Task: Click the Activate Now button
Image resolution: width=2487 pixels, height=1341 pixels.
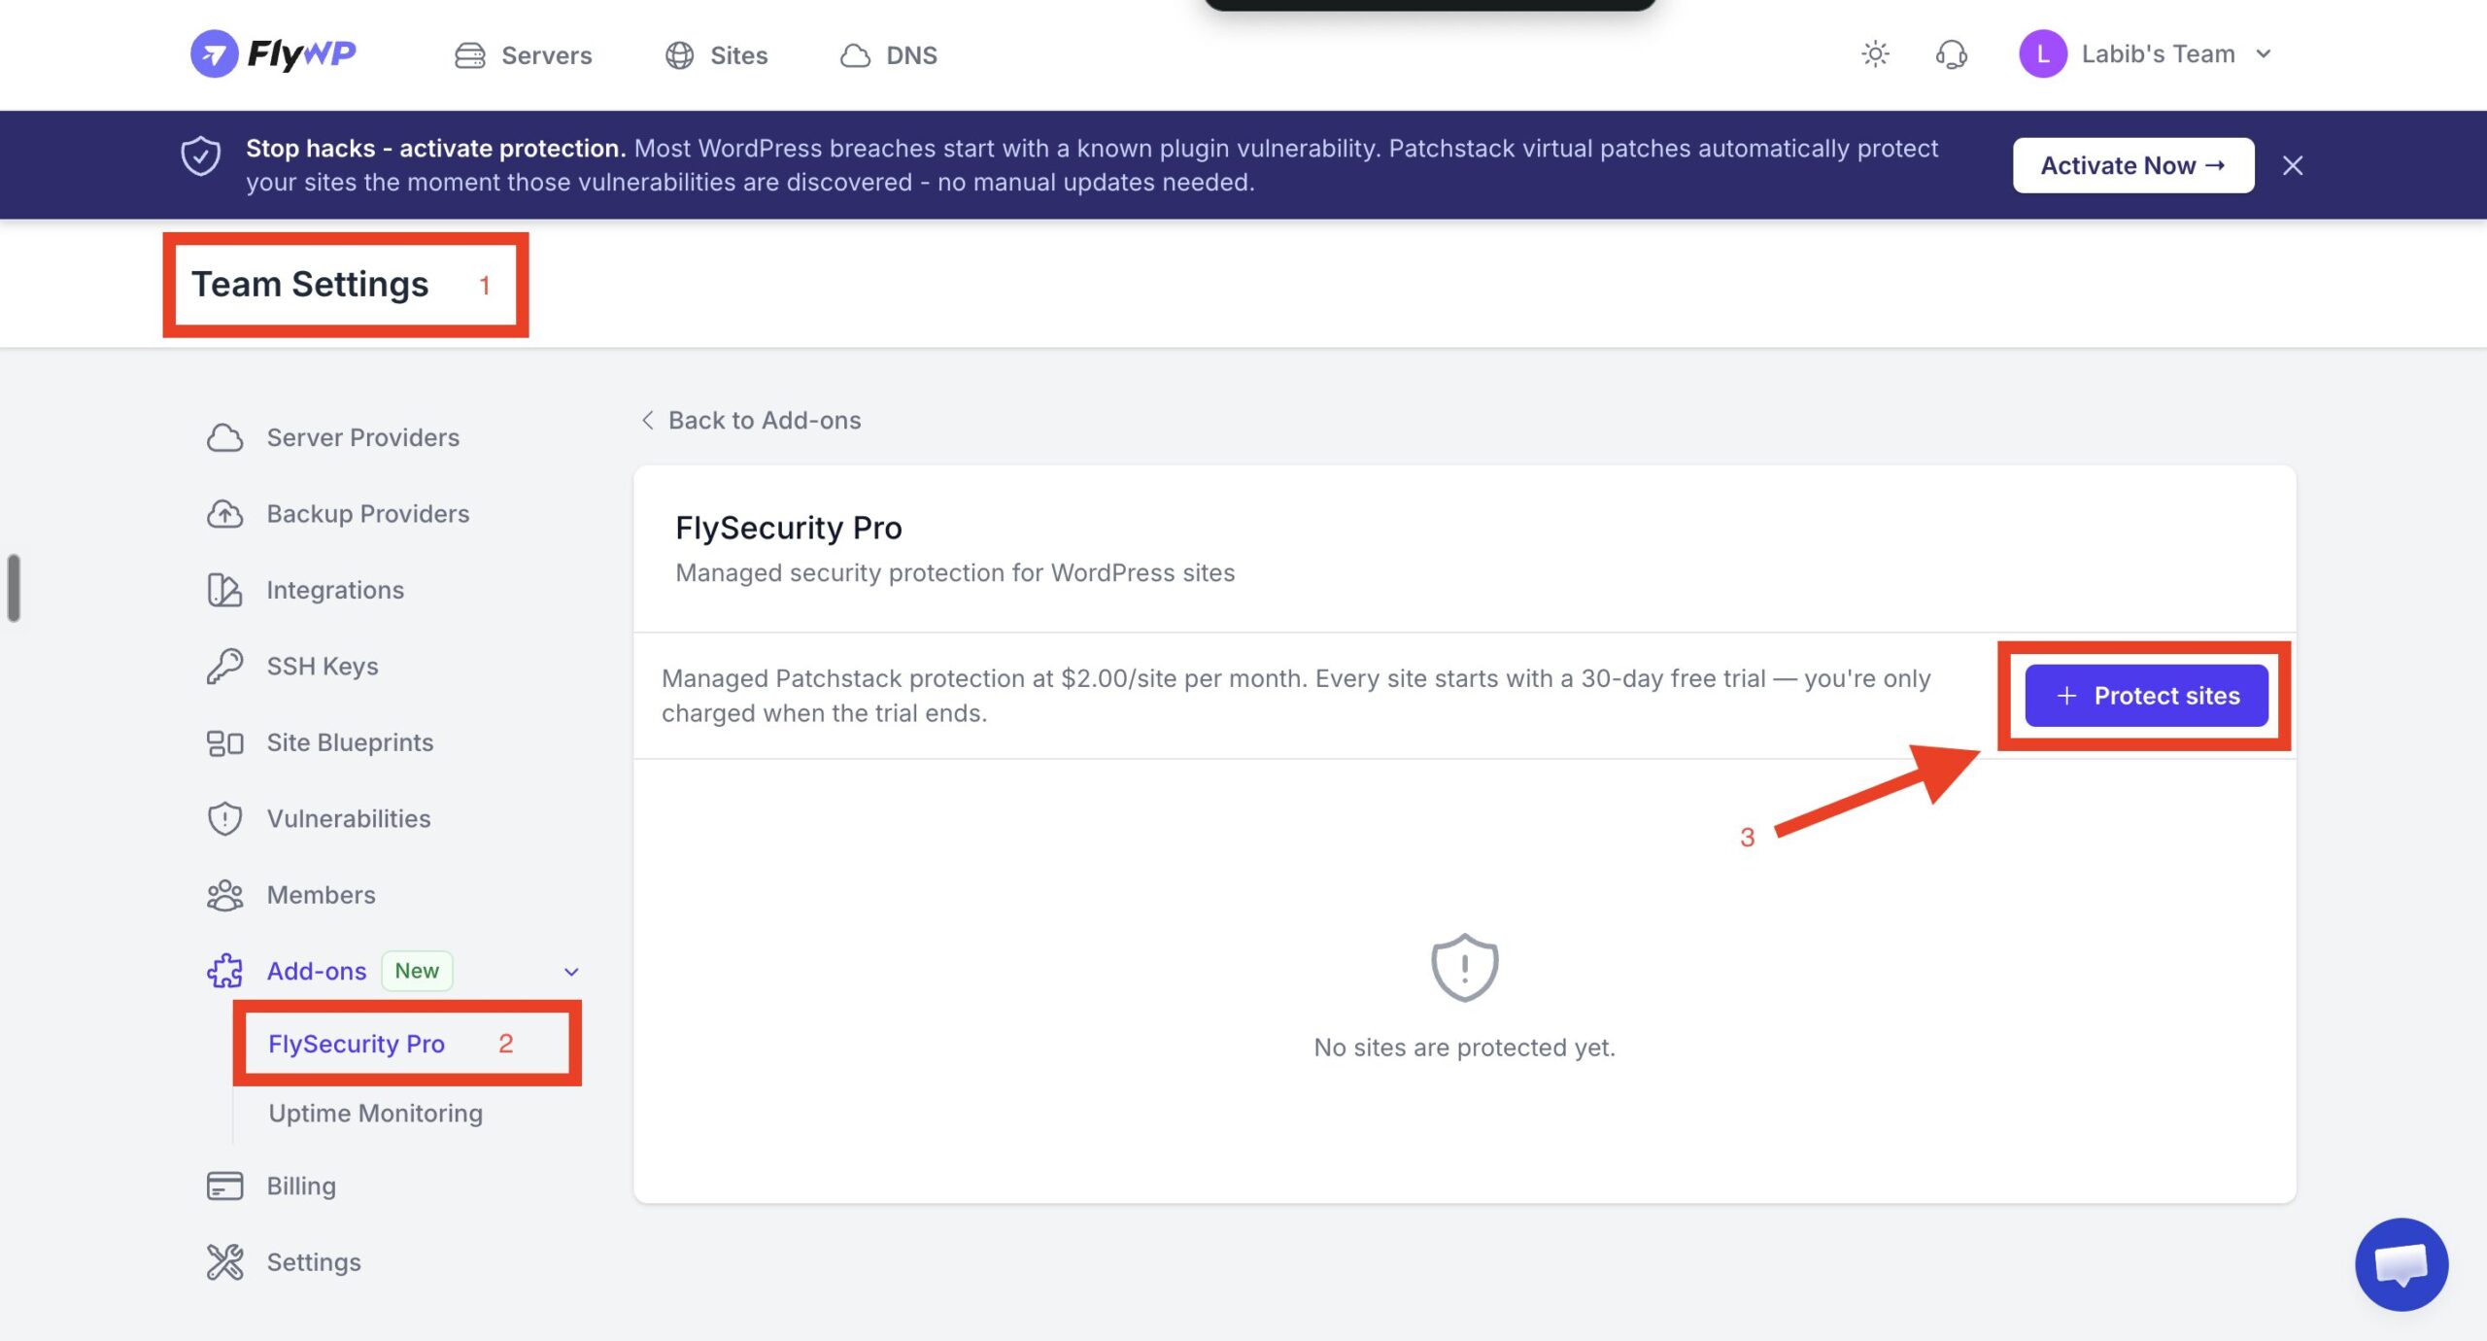Action: point(2133,165)
